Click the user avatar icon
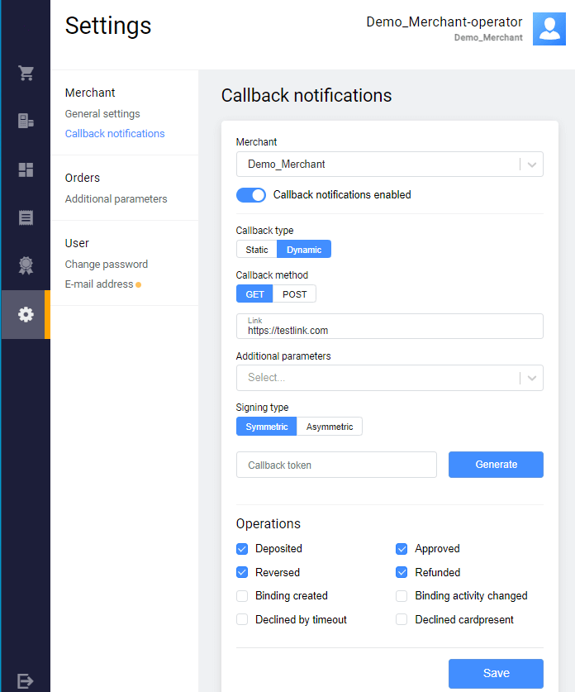The width and height of the screenshot is (575, 692). point(549,29)
